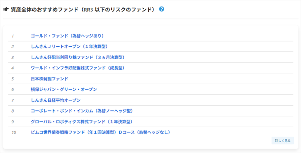Open コーポレート・ボンド・インカム（為替ノーヘッジ型）
Screen dimensions: 301x153
click(82, 111)
